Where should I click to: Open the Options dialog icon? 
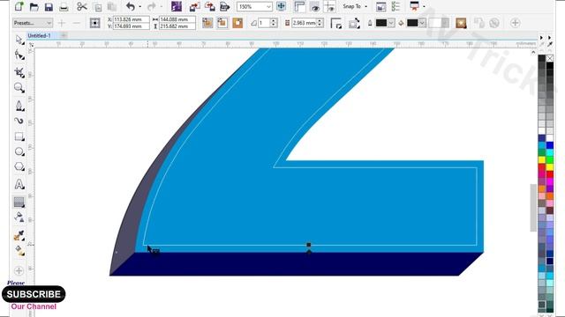(x=395, y=6)
